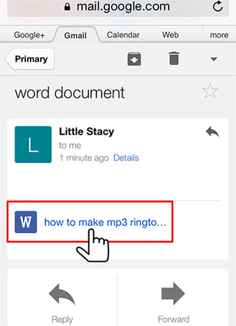Tap the to me recipient line
Screen dimensions: 236x326
(70, 146)
